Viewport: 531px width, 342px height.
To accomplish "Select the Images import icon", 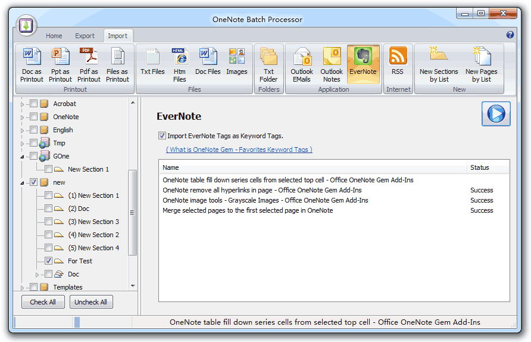I will pos(237,61).
